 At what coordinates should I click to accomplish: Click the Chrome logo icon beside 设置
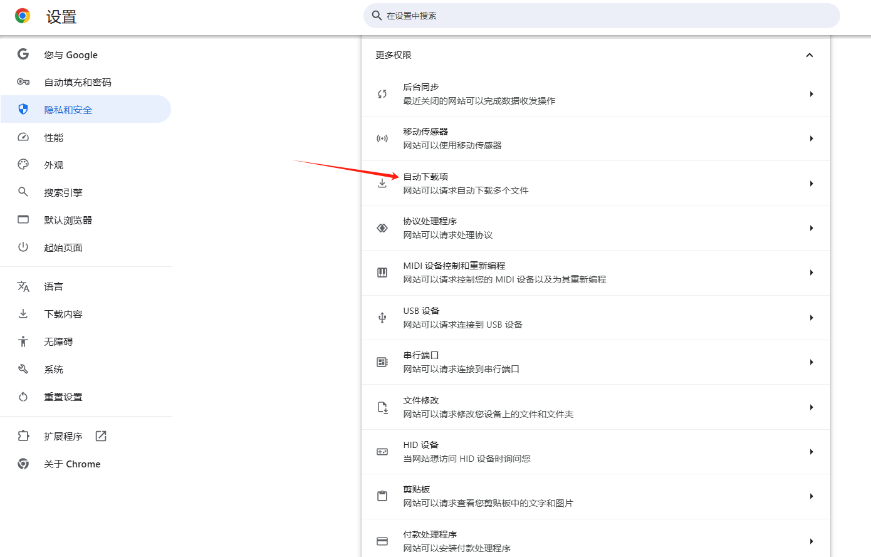[23, 16]
